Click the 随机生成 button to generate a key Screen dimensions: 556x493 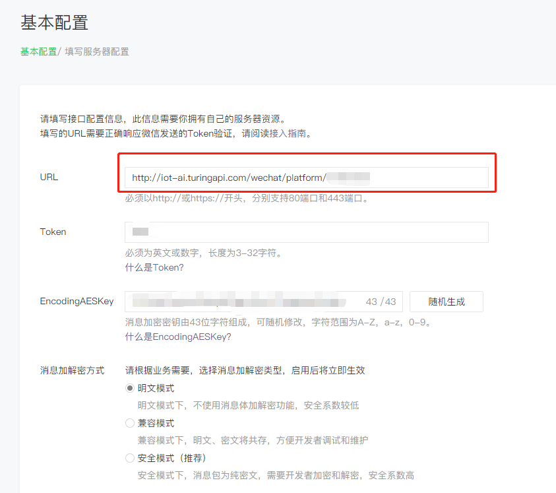coord(446,302)
